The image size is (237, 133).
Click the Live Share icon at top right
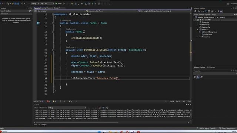point(228,4)
